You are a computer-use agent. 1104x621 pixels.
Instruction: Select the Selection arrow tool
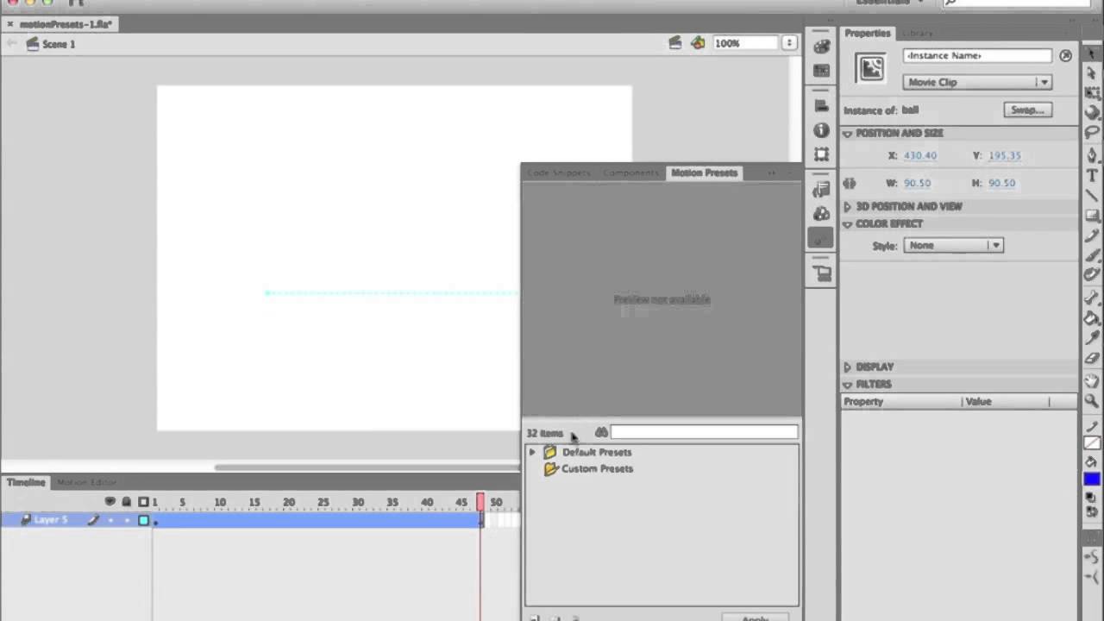coord(1092,54)
